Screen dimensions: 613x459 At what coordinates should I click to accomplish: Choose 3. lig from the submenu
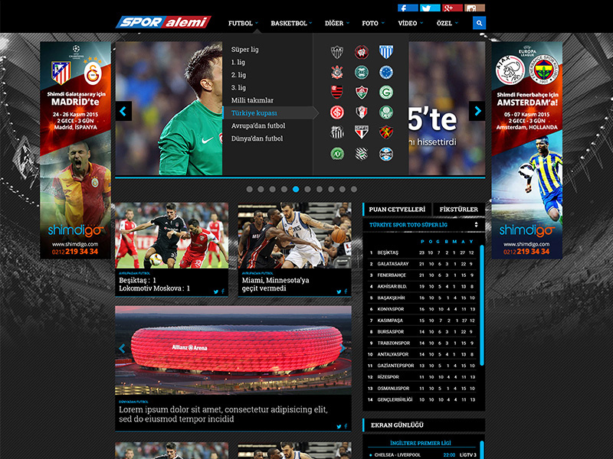coord(238,88)
